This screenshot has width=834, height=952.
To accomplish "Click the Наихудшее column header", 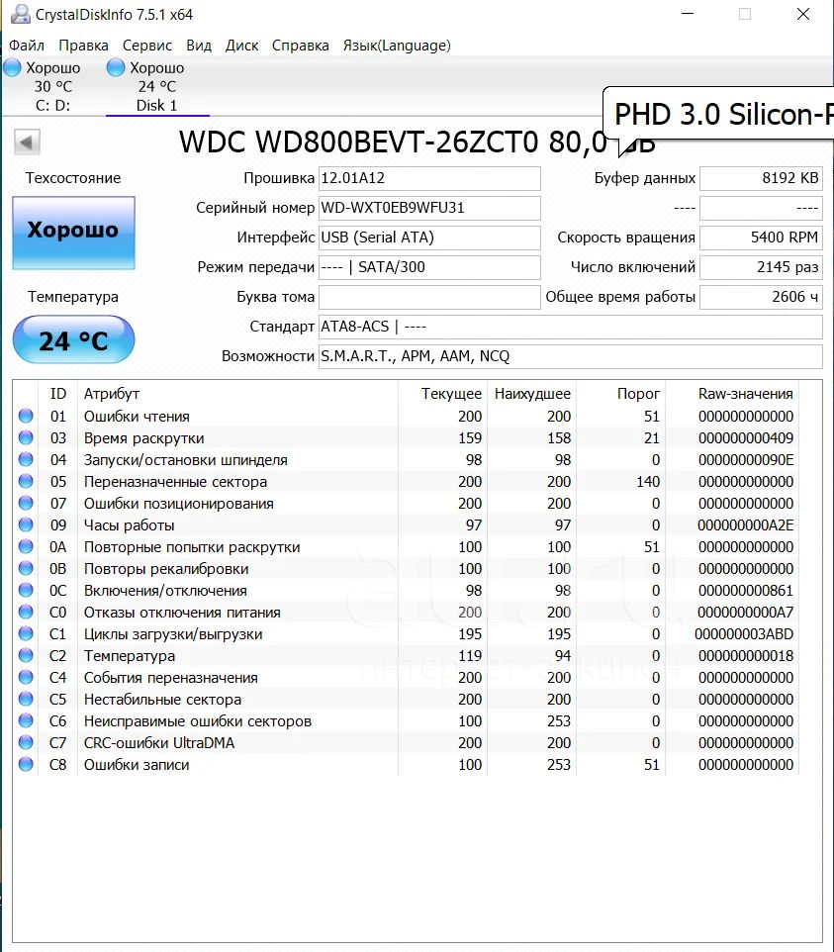I will (532, 394).
